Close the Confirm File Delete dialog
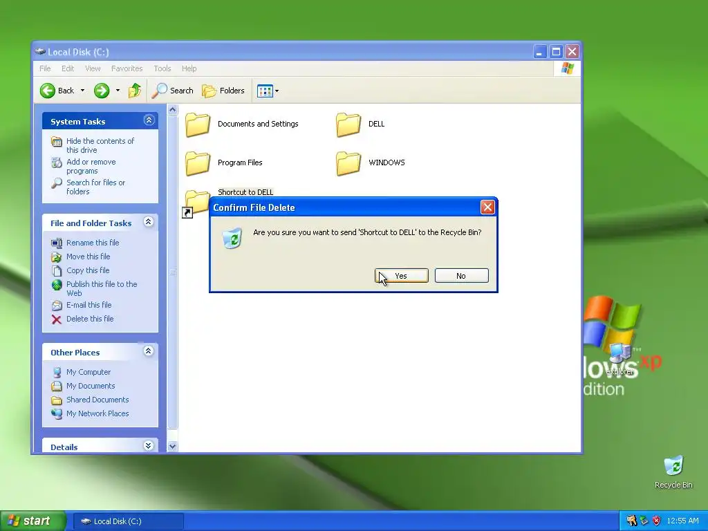The height and width of the screenshot is (531, 708). coord(487,207)
